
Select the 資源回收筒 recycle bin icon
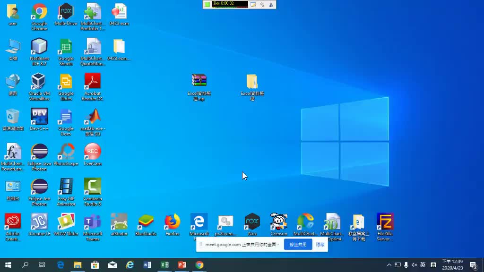(13, 119)
